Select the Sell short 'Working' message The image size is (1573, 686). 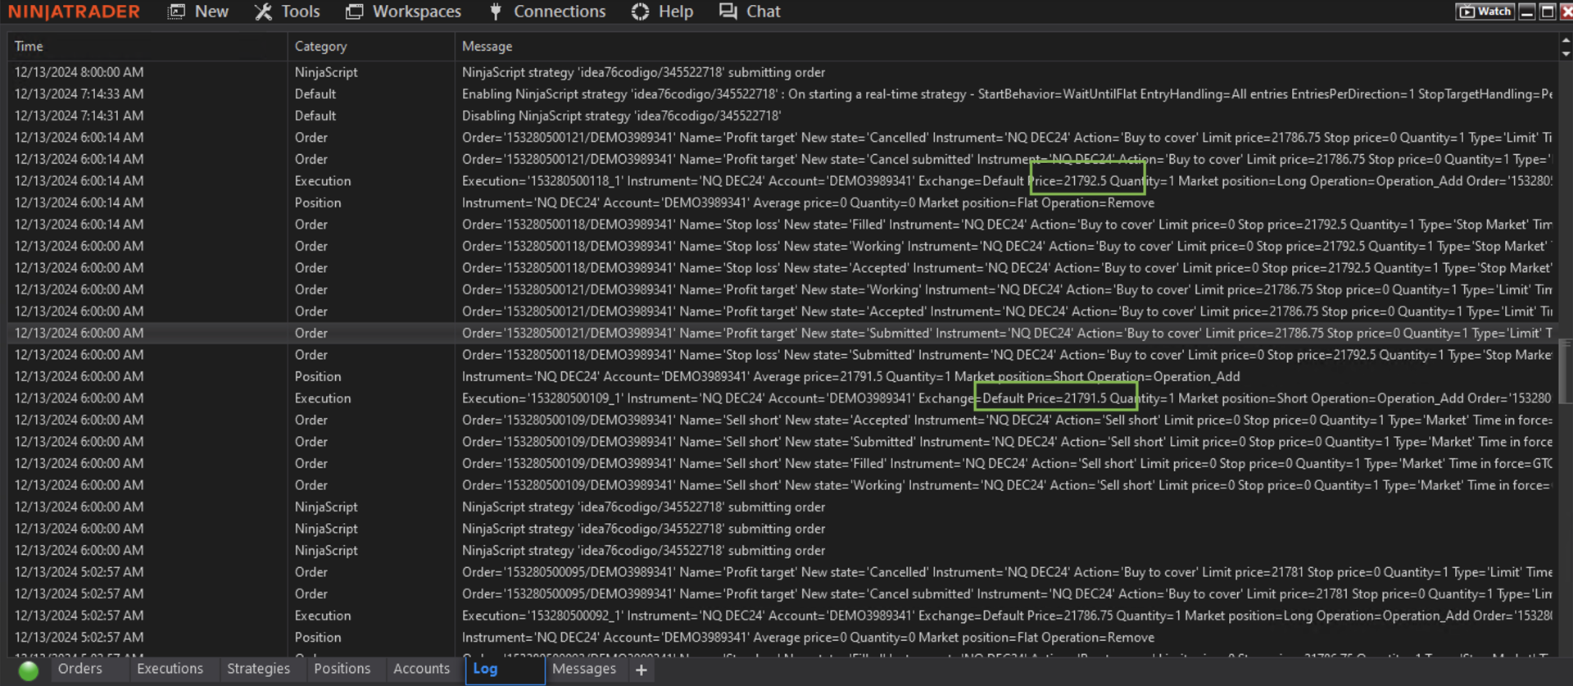(1006, 485)
